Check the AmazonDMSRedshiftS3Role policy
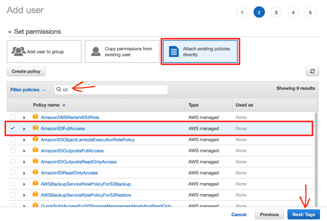Viewport: 327px width, 221px height. [12, 117]
